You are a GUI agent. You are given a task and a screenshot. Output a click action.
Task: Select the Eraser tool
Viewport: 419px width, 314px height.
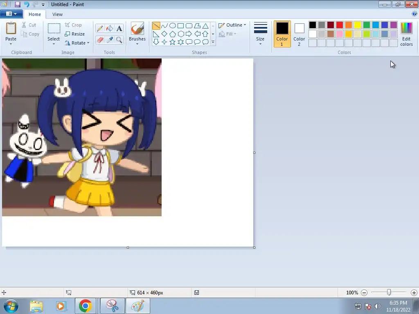pyautogui.click(x=100, y=40)
